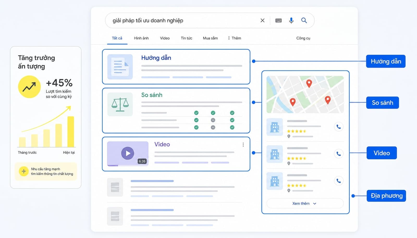Open the "So sánh" result title
This screenshot has width=417, height=238.
tap(152, 95)
